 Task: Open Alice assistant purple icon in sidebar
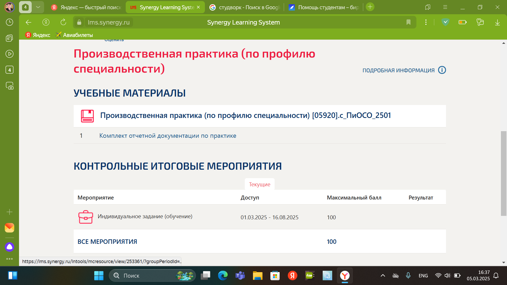coord(10,247)
